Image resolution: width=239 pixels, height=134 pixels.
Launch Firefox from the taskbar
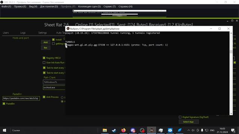[123, 130]
